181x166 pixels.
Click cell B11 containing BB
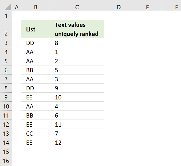pyautogui.click(x=36, y=115)
